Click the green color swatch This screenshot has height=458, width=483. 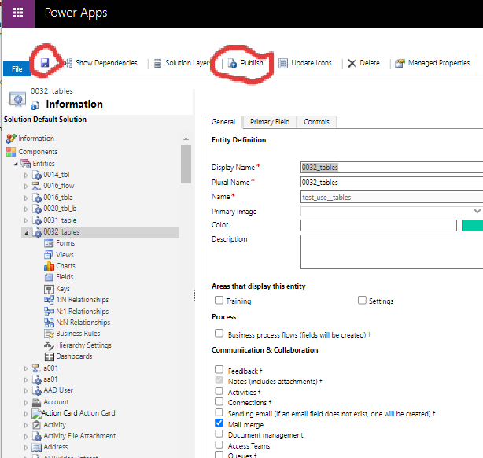click(472, 225)
